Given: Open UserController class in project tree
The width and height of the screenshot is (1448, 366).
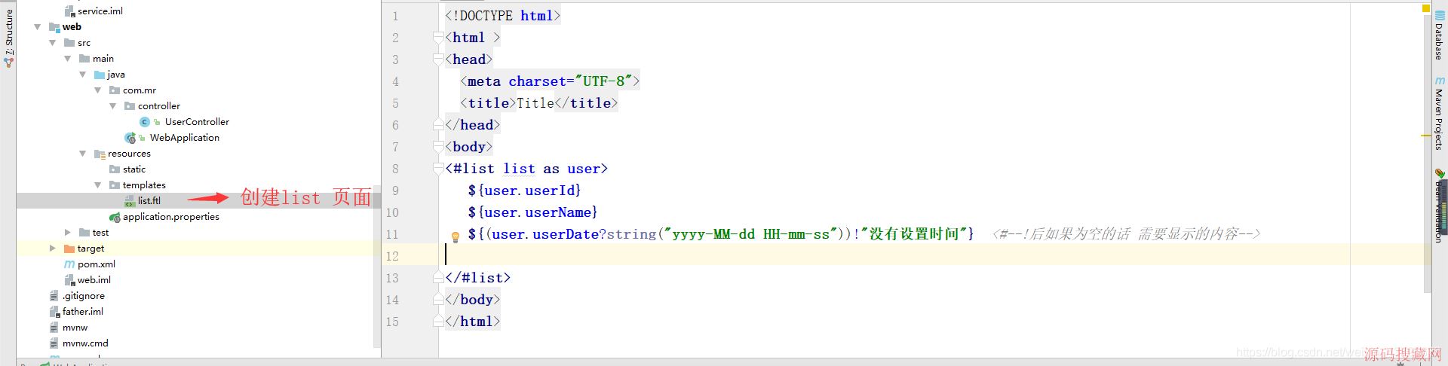Looking at the screenshot, I should pyautogui.click(x=196, y=122).
